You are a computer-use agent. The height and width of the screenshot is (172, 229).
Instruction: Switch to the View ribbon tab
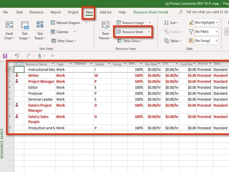(x=89, y=12)
